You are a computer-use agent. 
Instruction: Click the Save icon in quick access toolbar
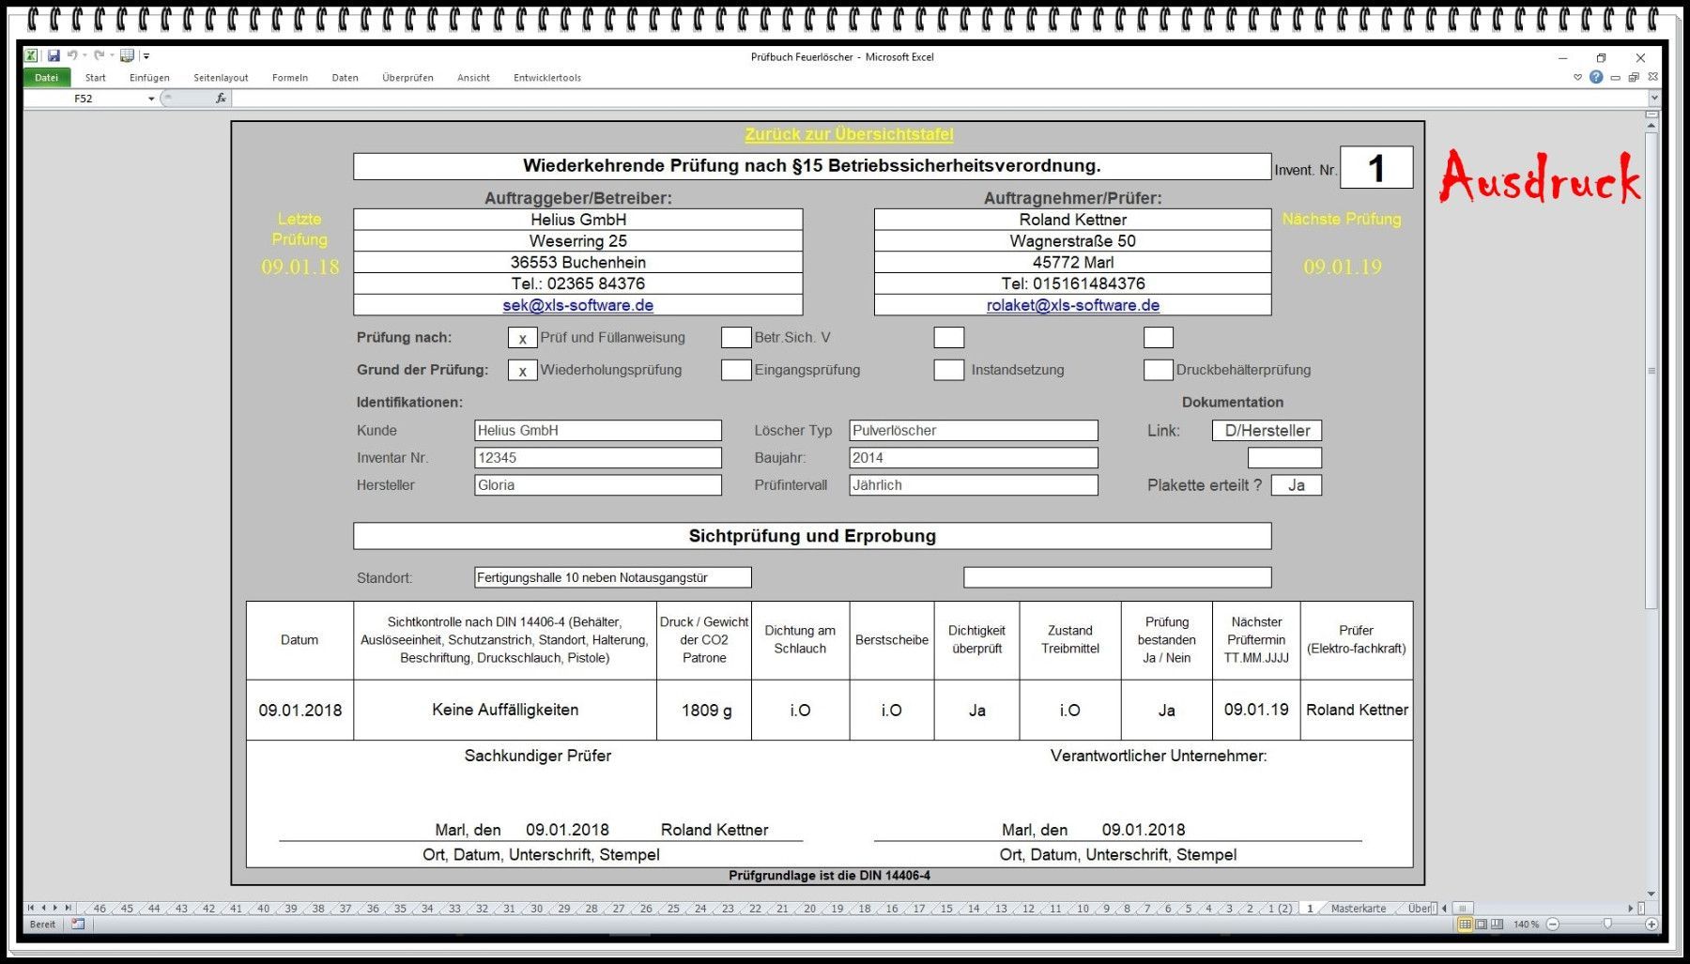pyautogui.click(x=54, y=56)
